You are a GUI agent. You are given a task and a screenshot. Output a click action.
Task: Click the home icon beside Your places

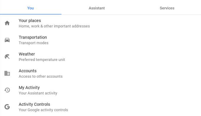7,23
